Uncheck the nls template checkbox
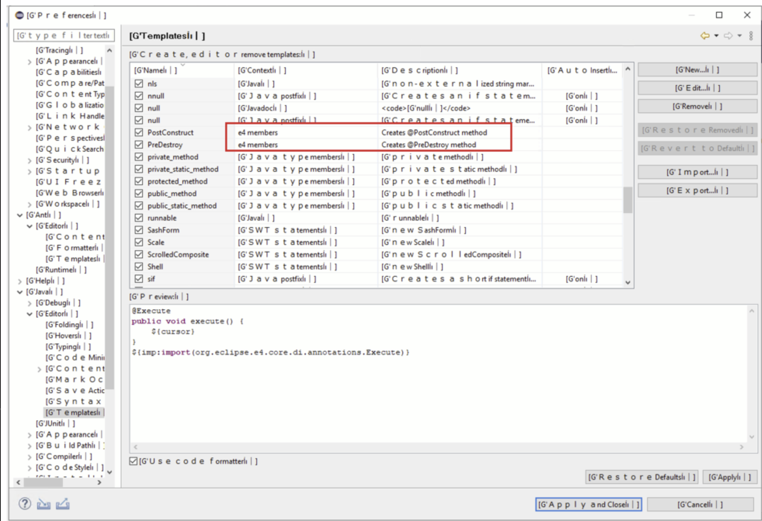Screen dimensions: 762x521 [138, 83]
